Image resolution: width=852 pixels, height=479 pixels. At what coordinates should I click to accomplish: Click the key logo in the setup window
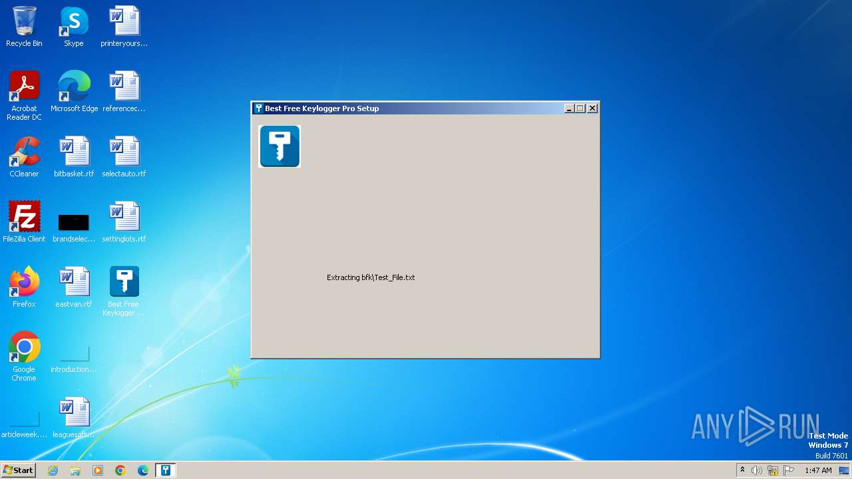click(280, 146)
